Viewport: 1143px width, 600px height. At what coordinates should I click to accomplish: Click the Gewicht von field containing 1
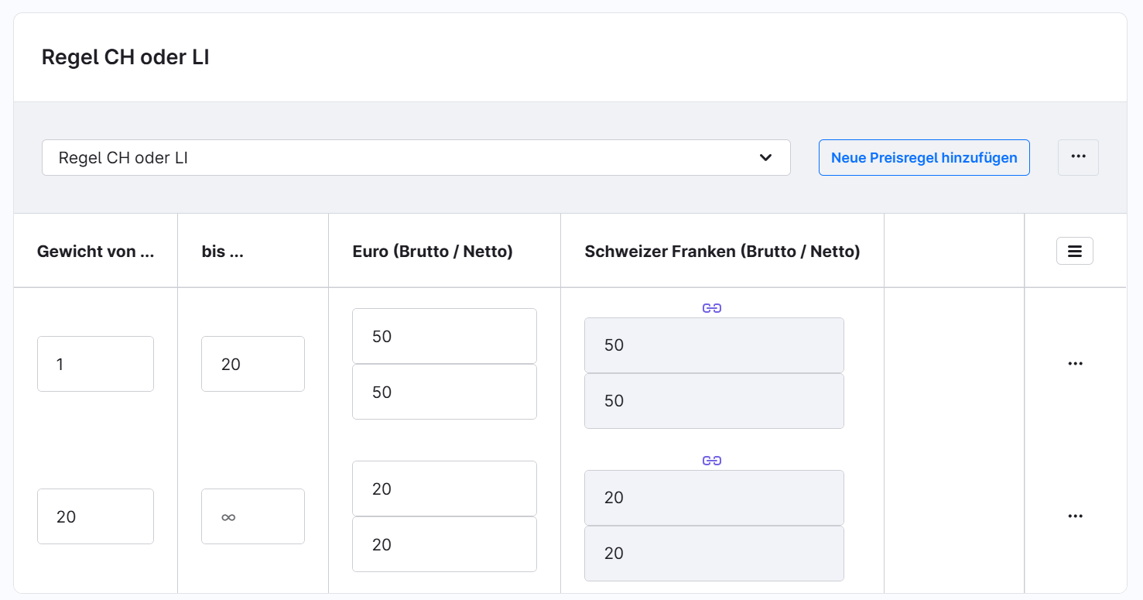click(95, 364)
